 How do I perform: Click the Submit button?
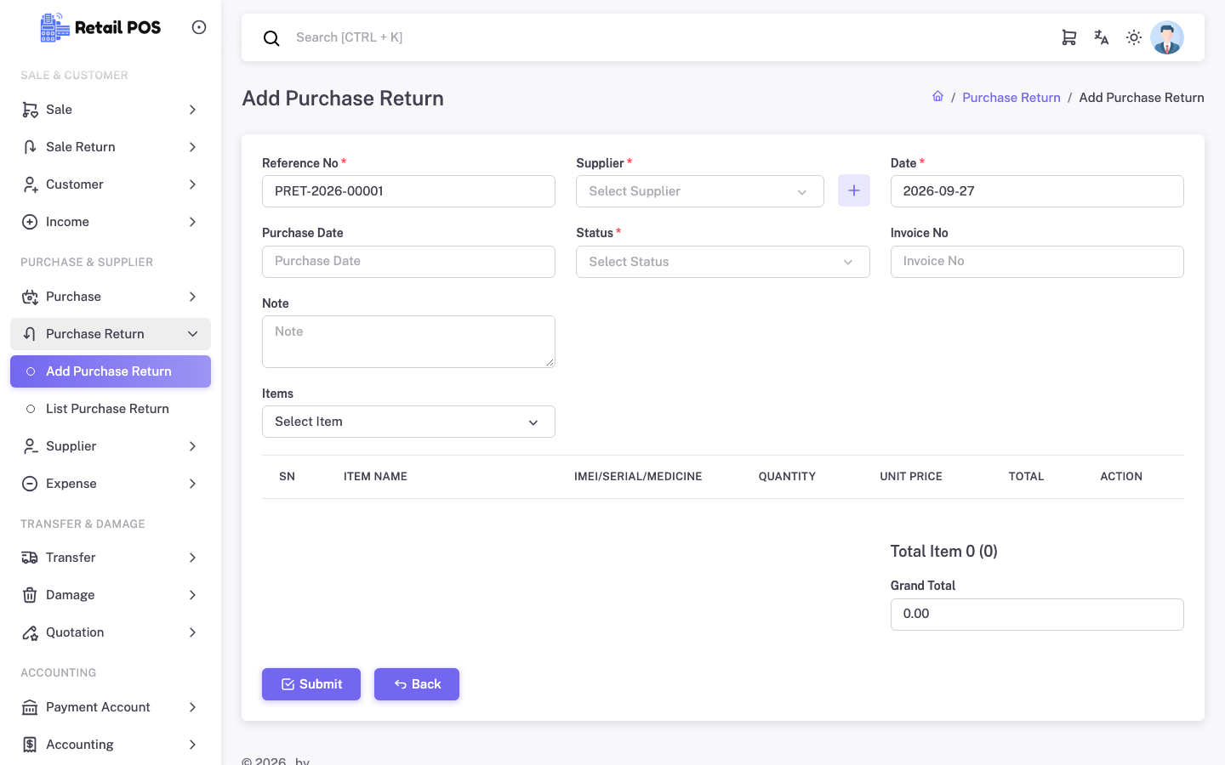[x=311, y=684]
